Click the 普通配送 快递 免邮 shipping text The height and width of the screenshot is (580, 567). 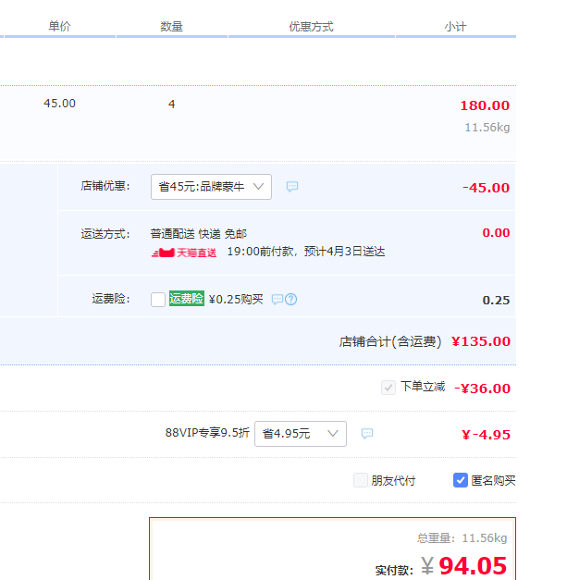point(199,234)
